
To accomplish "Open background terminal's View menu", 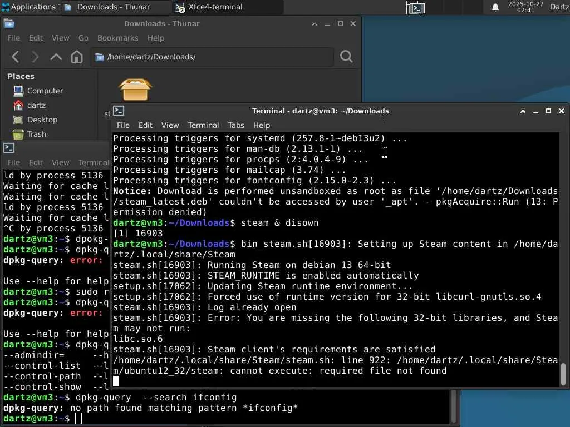I will [60, 163].
